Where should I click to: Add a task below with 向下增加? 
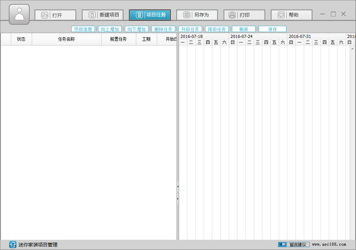(x=136, y=29)
